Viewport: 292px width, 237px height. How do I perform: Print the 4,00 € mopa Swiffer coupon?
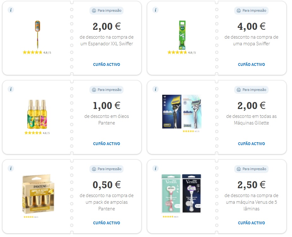(251, 10)
